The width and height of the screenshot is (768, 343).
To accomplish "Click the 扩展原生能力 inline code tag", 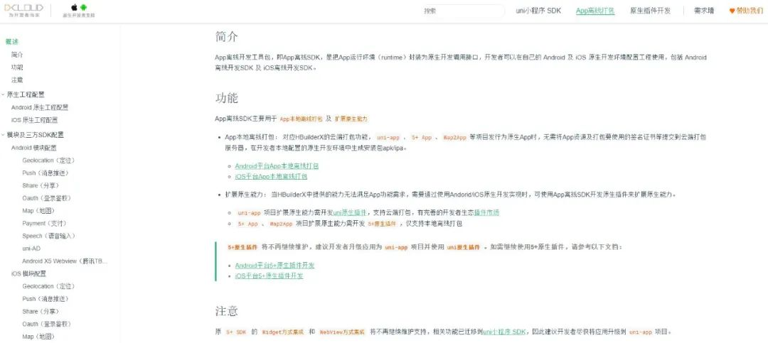I will tap(351, 119).
